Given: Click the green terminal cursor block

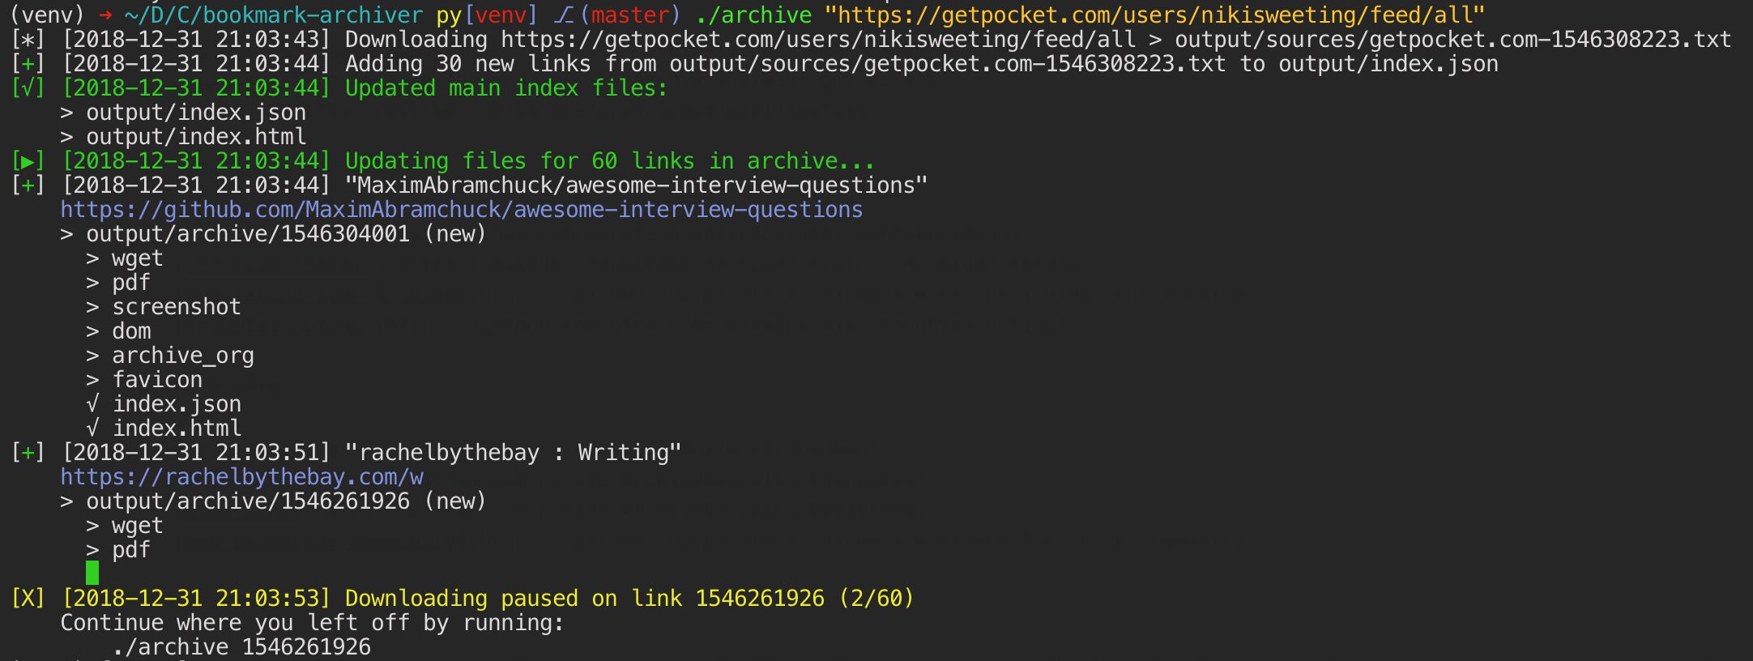Looking at the screenshot, I should pos(92,573).
